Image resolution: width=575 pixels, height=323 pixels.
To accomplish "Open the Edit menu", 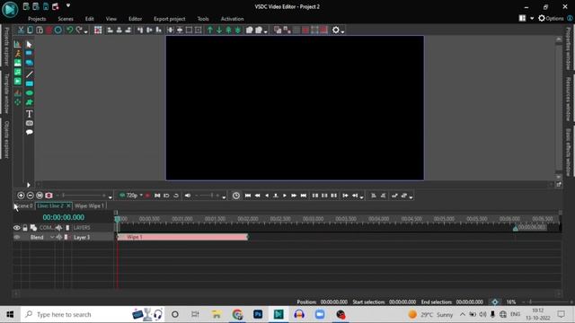I will tap(90, 19).
